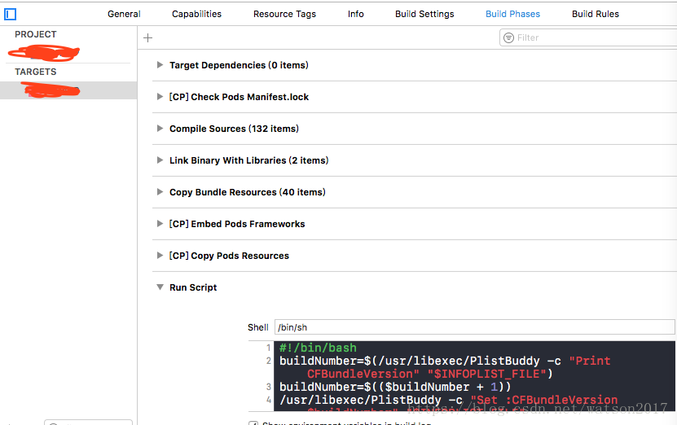Select the redacted project in sidebar
This screenshot has width=677, height=425.
[x=44, y=53]
